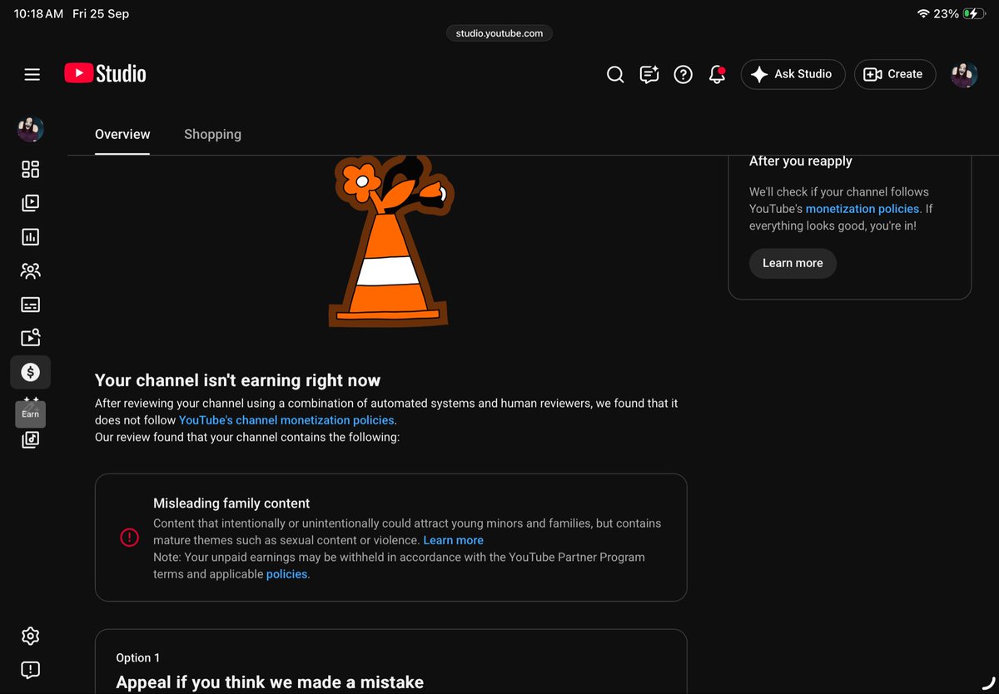Follow the Learn more link about misleading family content

click(453, 540)
